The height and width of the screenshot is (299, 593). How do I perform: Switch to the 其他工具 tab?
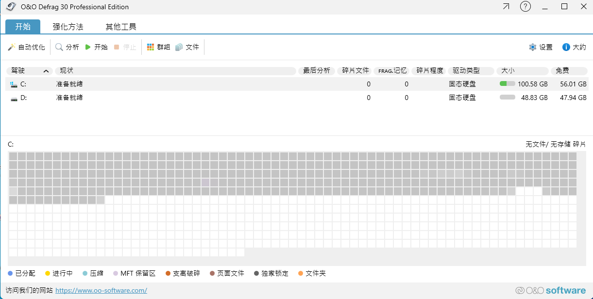pos(121,27)
